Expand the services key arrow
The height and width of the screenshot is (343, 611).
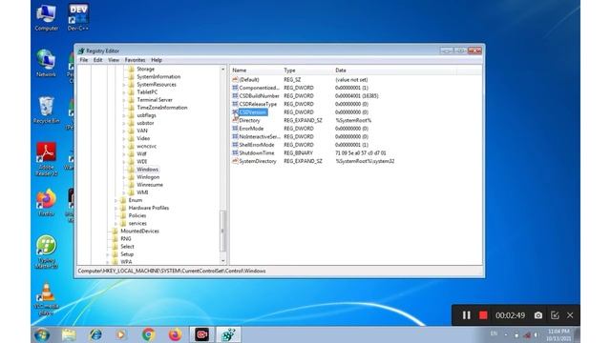pyautogui.click(x=116, y=223)
